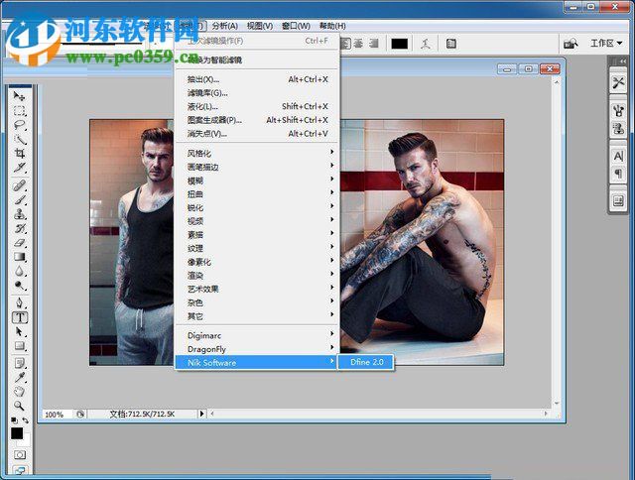Screen dimensions: 635x480
Task: Open the tool presets panel icon
Action: 618,83
